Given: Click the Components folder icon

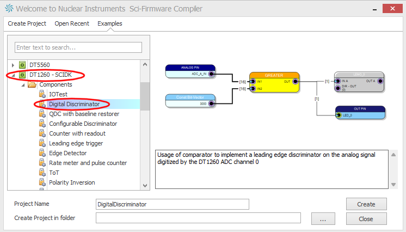Looking at the screenshot, I should coord(32,84).
